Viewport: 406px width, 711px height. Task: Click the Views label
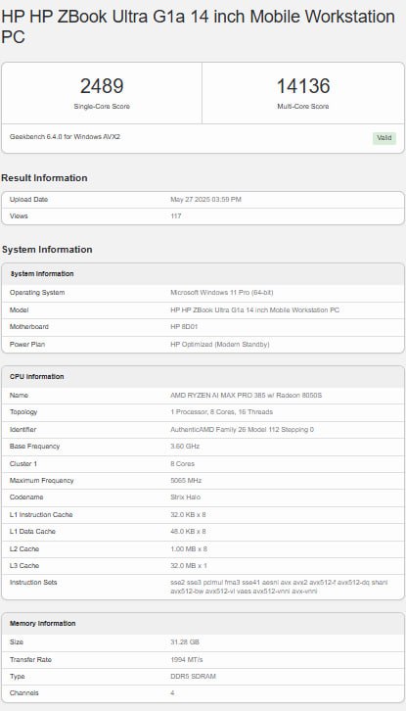coord(19,216)
